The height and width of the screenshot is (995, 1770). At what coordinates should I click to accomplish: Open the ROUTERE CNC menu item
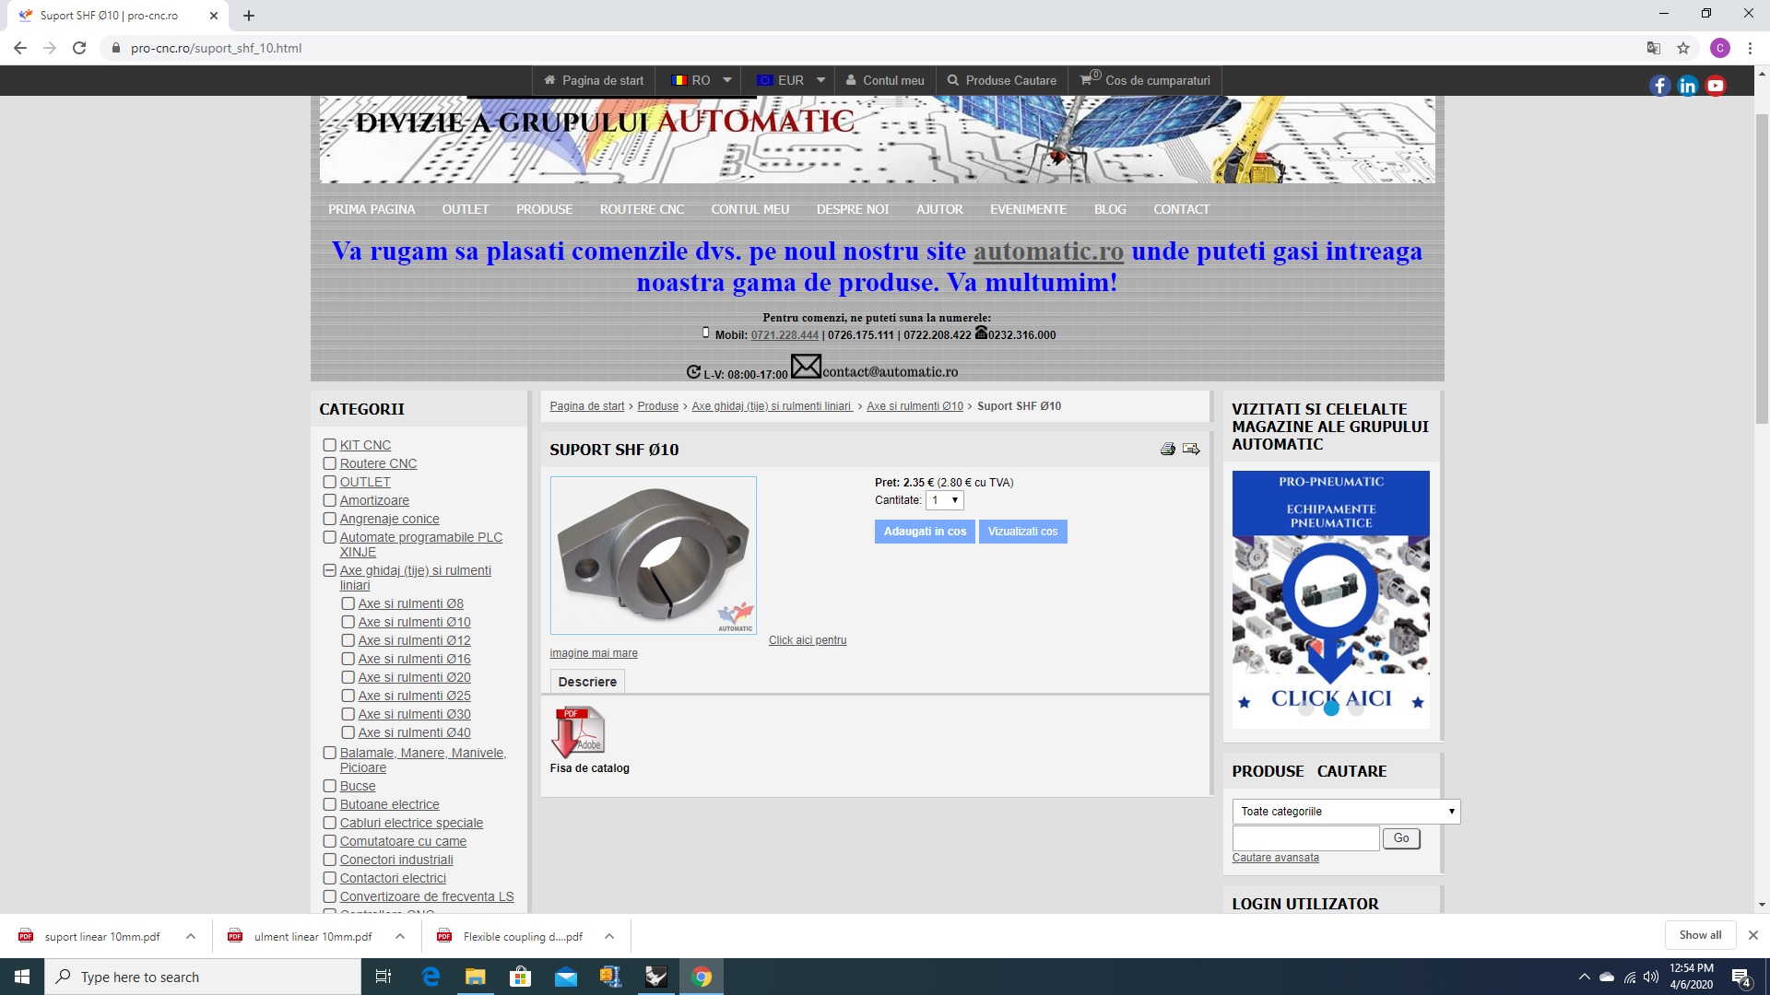tap(642, 209)
